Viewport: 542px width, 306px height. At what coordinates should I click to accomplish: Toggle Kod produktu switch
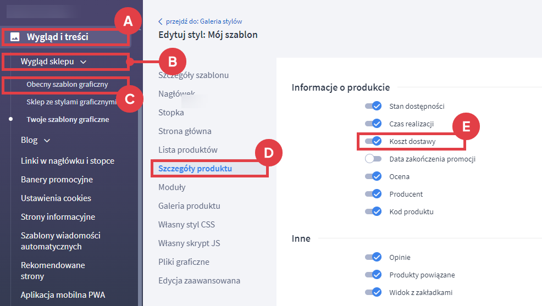coord(373,212)
